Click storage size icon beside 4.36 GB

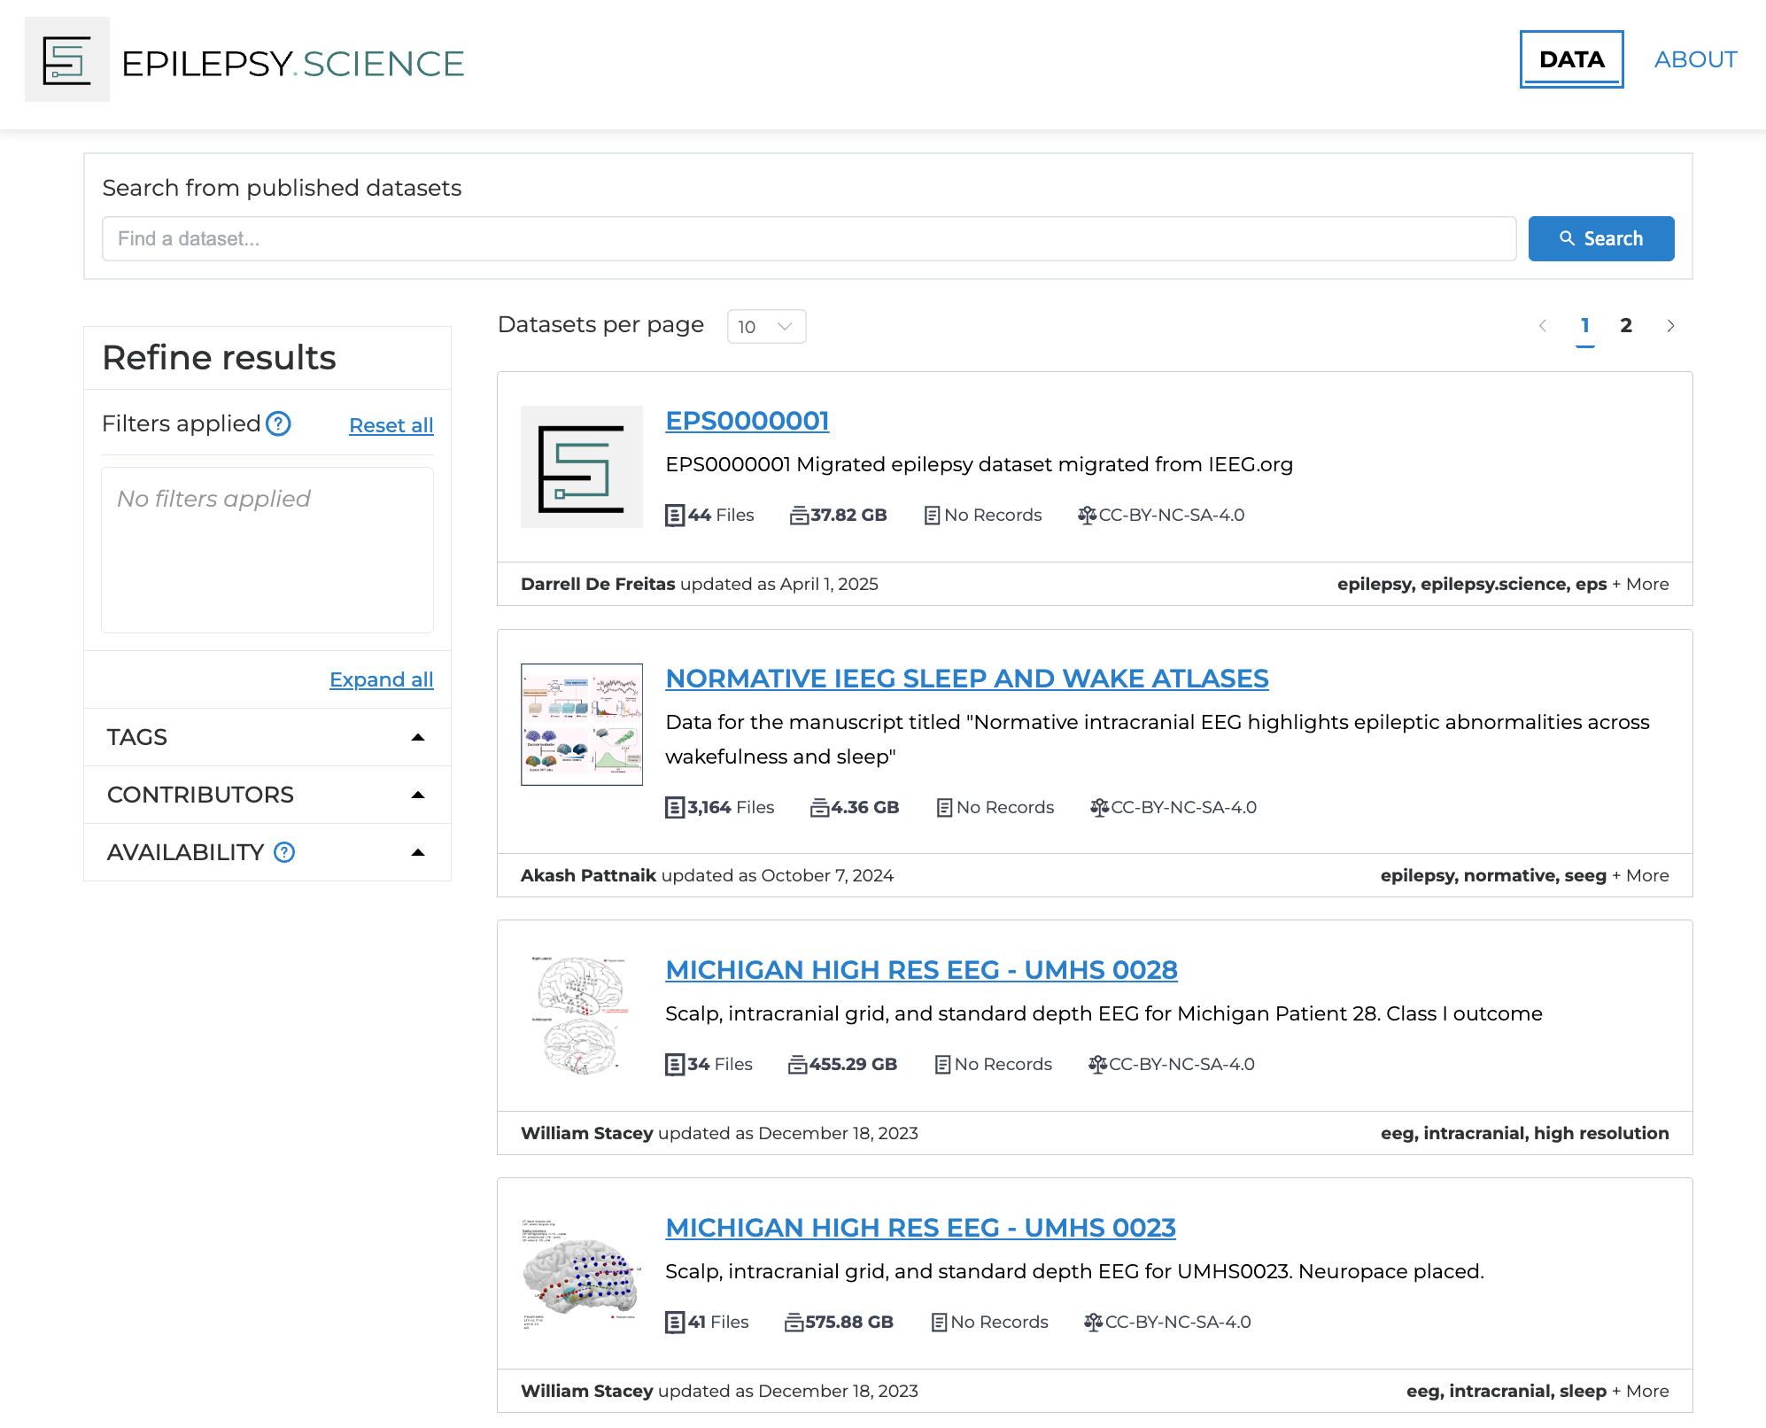(x=819, y=807)
